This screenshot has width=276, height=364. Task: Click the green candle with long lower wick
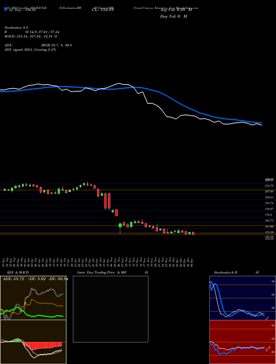tap(120, 226)
